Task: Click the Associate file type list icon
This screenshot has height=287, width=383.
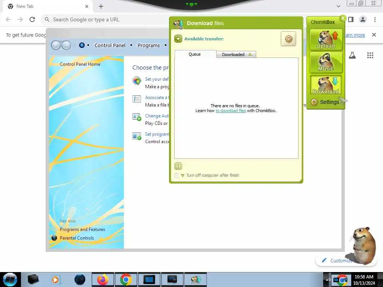Action: coord(137,99)
